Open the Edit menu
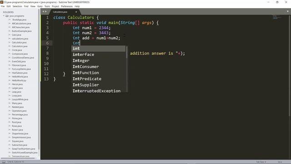This screenshot has width=291, height=164. [x=9, y=6]
